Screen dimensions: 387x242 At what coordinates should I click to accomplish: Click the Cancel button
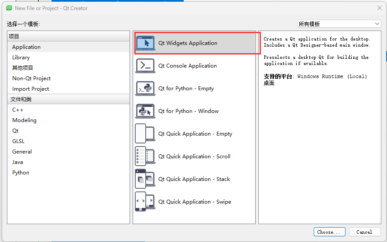[365, 232]
